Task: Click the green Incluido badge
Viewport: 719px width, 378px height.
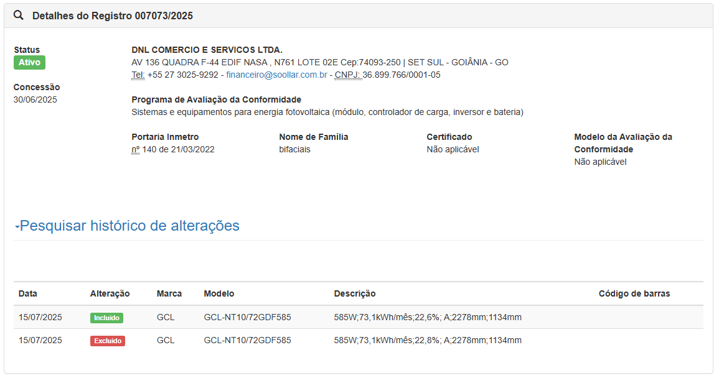Action: tap(106, 318)
